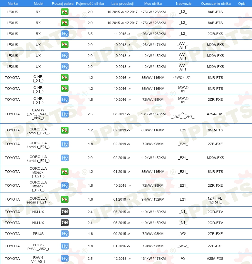Click the hybrid icon for Corolla kombi 2.0
Viewport: 252px width, 264px height.
(65, 158)
